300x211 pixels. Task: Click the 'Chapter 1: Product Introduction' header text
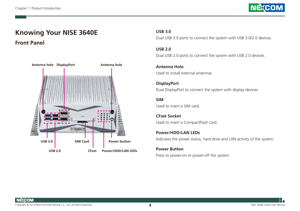[38, 8]
